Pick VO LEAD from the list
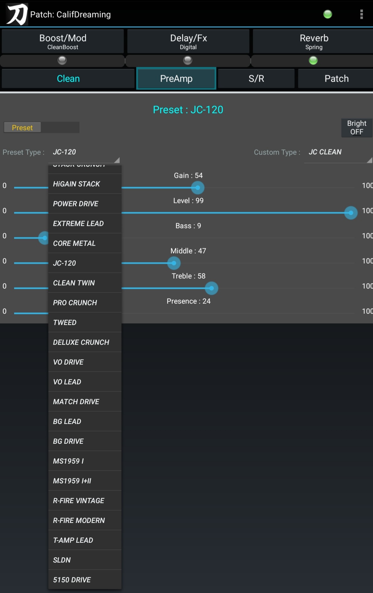 pos(85,382)
